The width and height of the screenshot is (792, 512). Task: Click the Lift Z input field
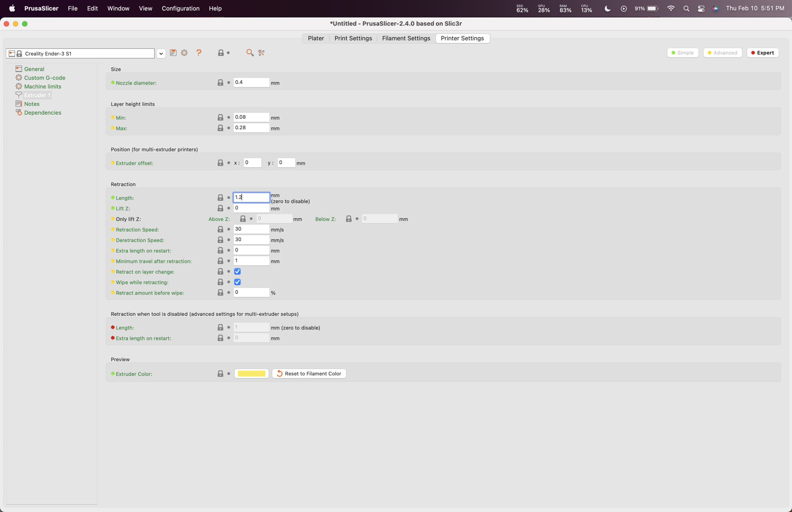tap(251, 208)
